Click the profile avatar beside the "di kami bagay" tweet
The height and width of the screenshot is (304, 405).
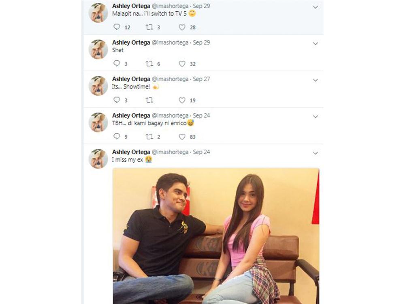pos(98,122)
